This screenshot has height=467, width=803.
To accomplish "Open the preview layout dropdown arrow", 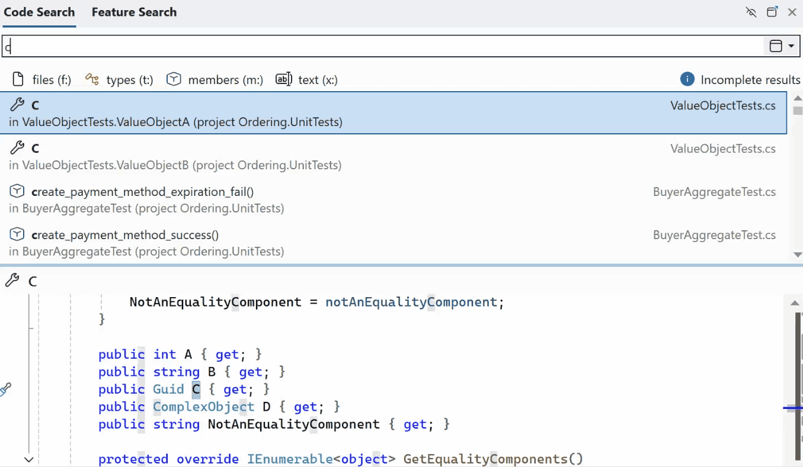I will coord(792,46).
